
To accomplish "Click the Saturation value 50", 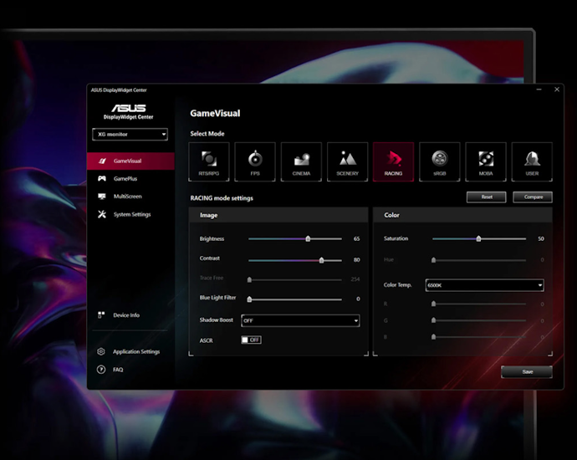I will [x=541, y=239].
